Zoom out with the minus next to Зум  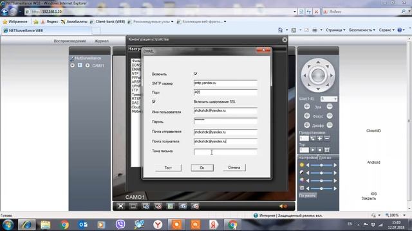click(330, 107)
